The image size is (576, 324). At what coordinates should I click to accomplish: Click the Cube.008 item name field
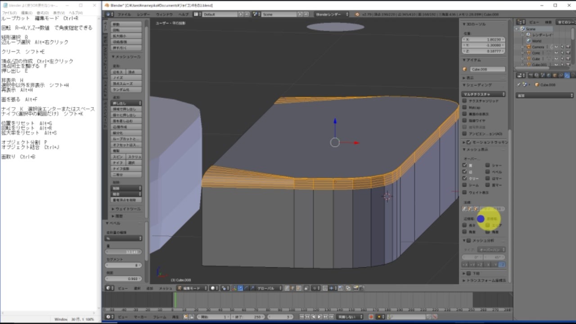487,69
